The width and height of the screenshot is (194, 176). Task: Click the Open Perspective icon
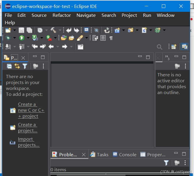174,47
